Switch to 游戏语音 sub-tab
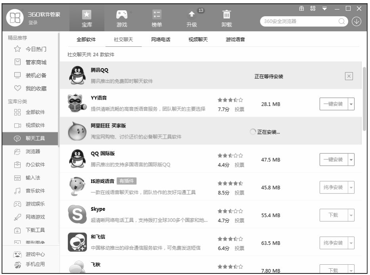This screenshot has width=370, height=275. coord(235,39)
